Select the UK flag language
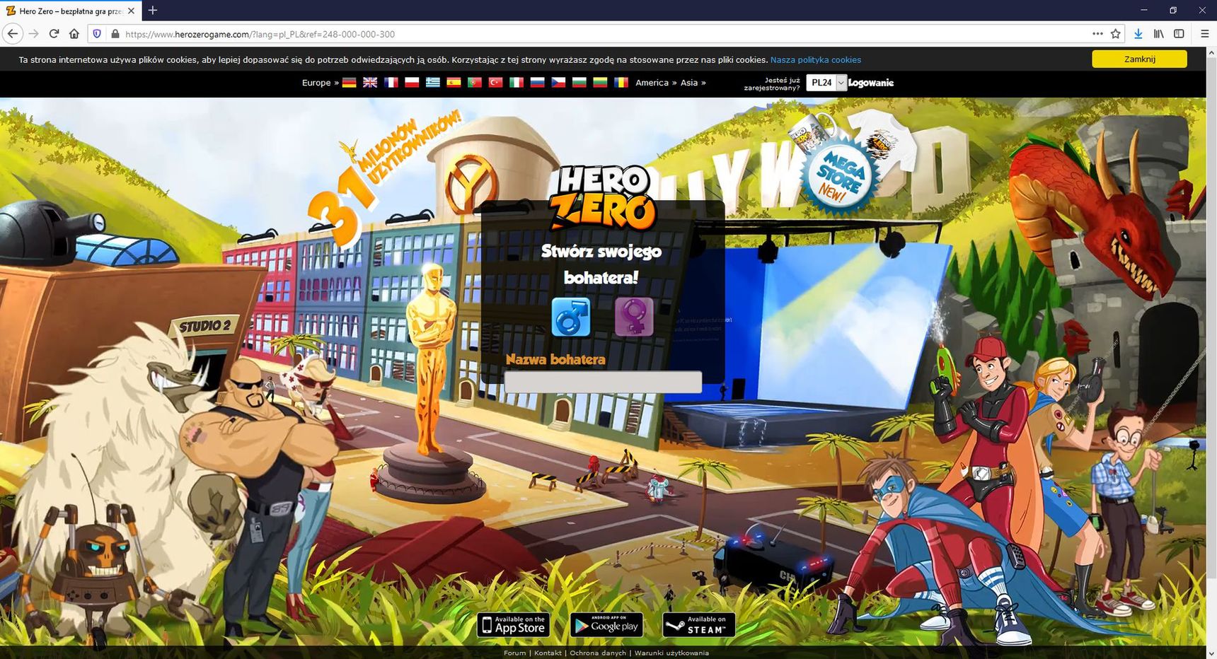The width and height of the screenshot is (1217, 659). click(370, 83)
